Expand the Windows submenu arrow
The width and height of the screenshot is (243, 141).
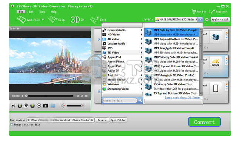click(x=142, y=84)
